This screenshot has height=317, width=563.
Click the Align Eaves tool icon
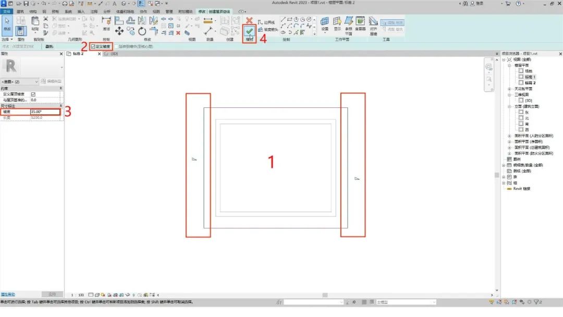pyautogui.click(x=373, y=21)
